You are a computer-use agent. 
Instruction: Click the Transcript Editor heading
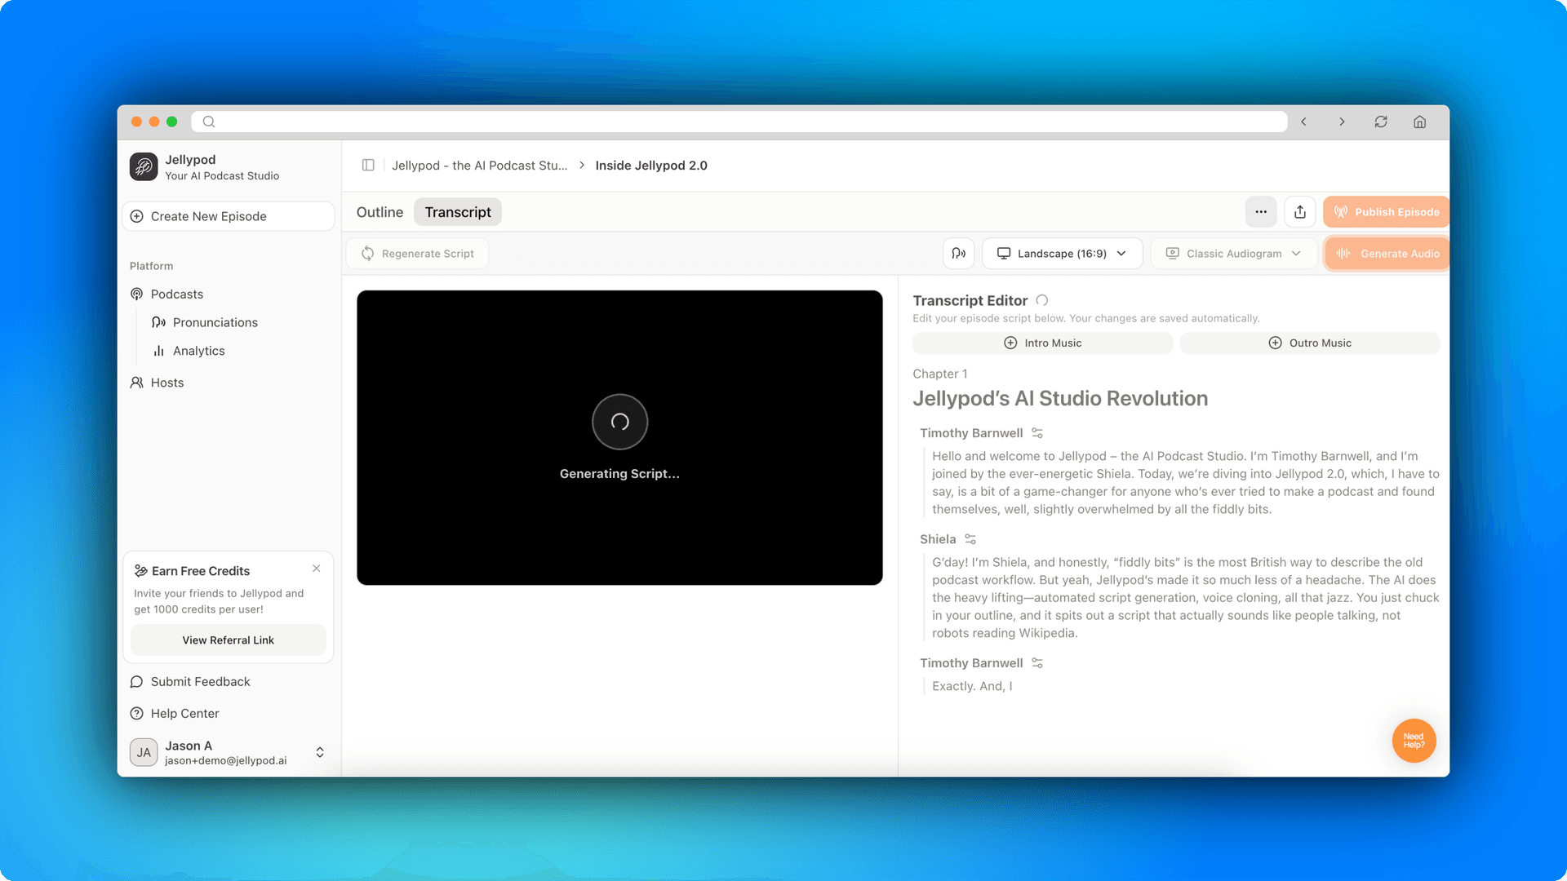(x=970, y=301)
